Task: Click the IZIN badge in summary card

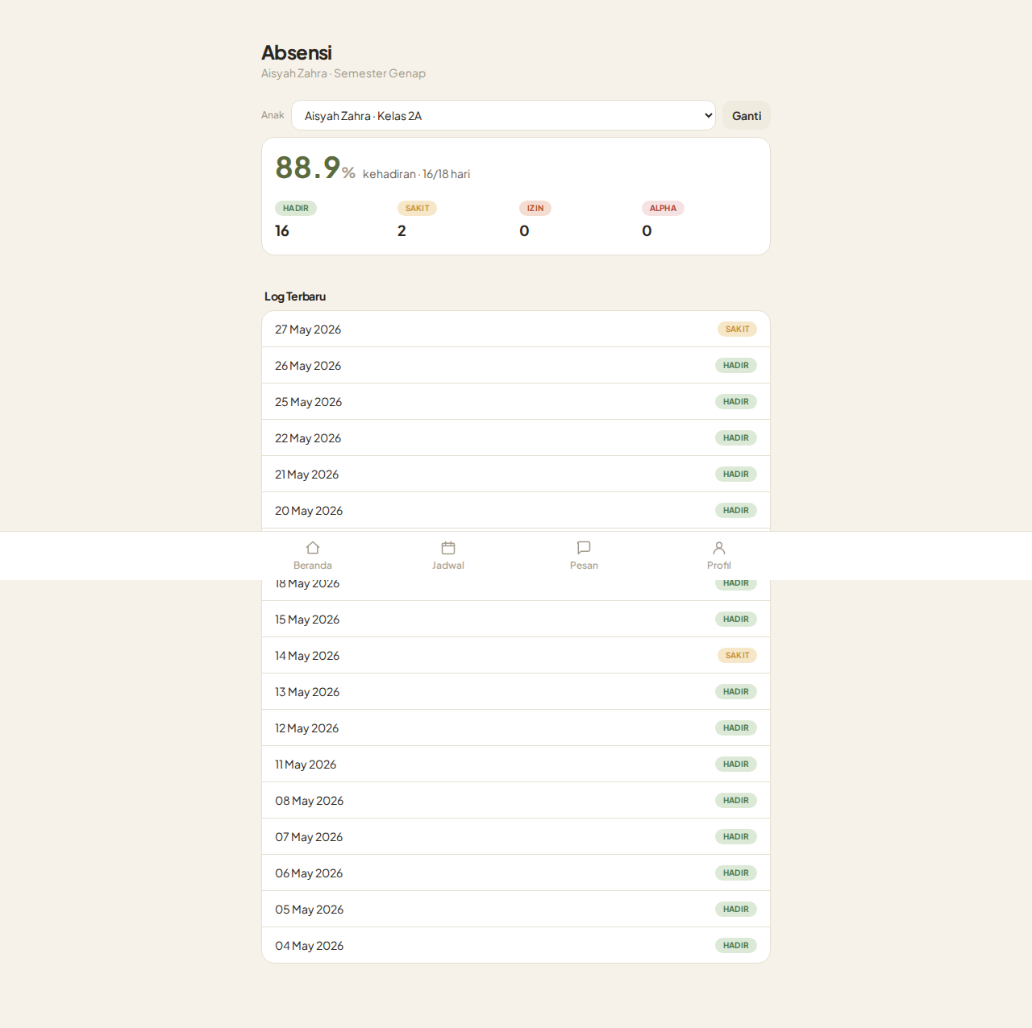Action: coord(535,208)
